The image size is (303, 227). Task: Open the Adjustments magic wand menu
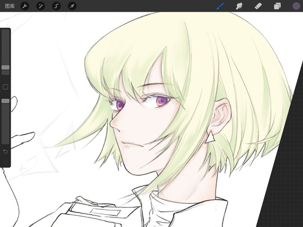(41, 6)
